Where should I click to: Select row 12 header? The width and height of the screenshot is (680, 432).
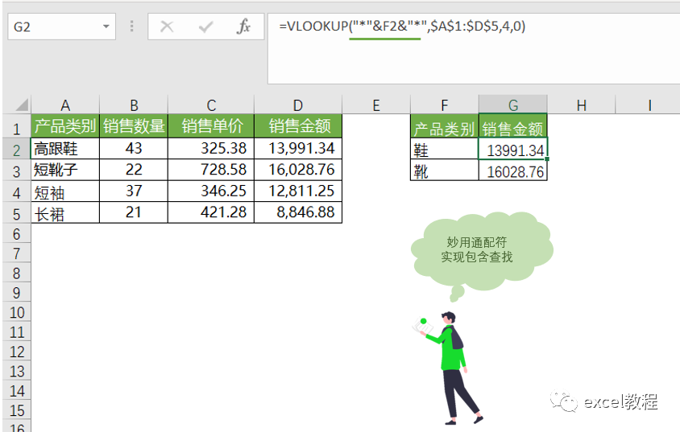click(x=16, y=352)
